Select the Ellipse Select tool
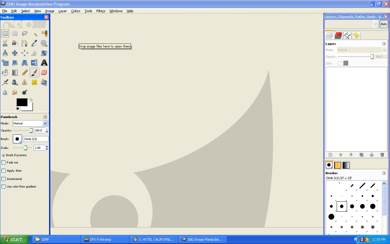 15,34
